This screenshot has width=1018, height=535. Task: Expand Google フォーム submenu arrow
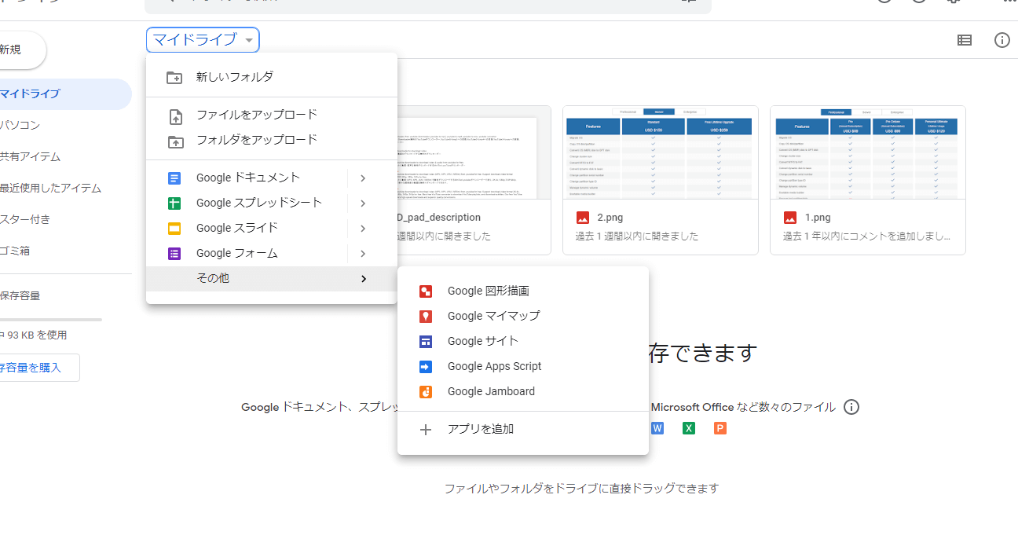pyautogui.click(x=362, y=254)
